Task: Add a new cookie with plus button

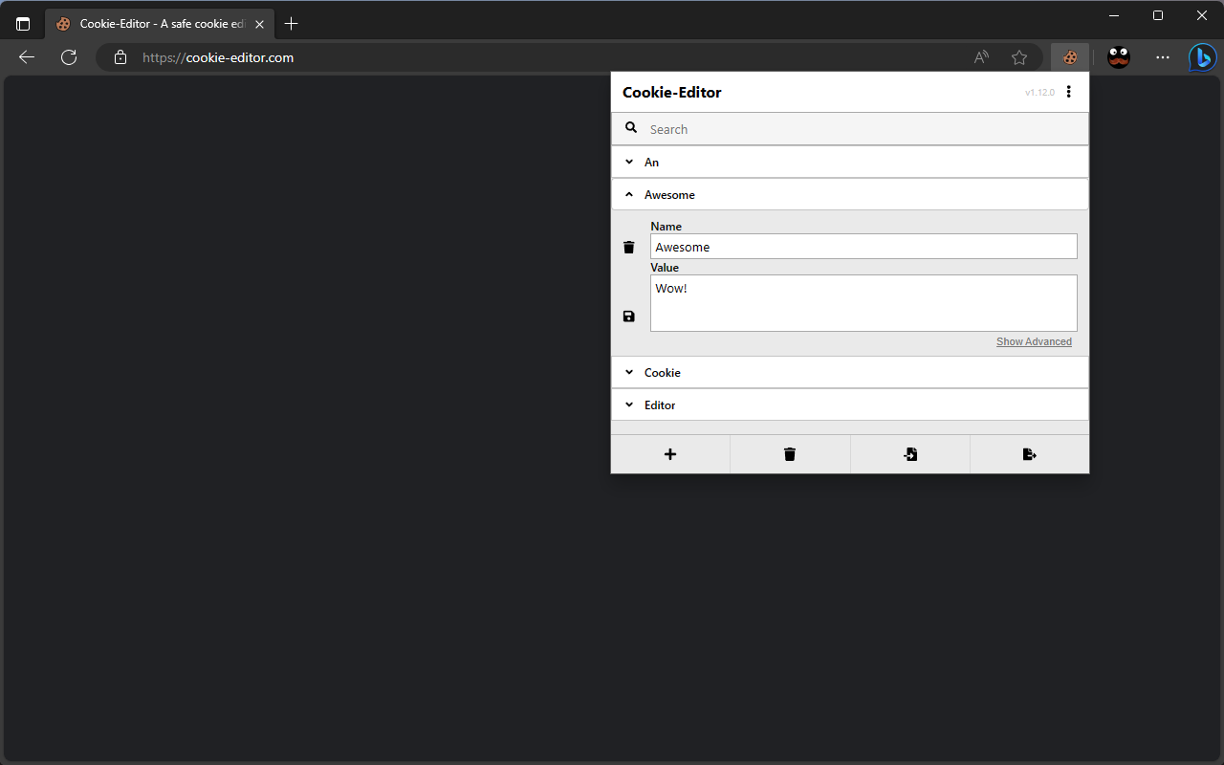Action: tap(670, 454)
